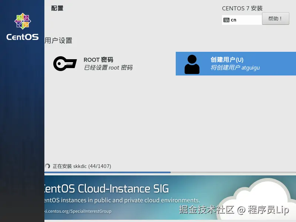Open the 创建用户(U) setting
The height and width of the screenshot is (222, 296).
point(236,64)
